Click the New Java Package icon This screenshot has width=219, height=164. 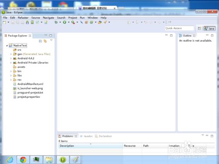coord(86,22)
